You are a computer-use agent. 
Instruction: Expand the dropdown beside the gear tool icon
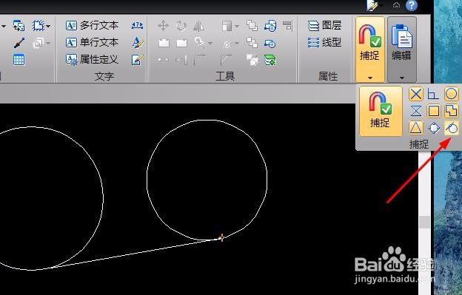click(210, 43)
